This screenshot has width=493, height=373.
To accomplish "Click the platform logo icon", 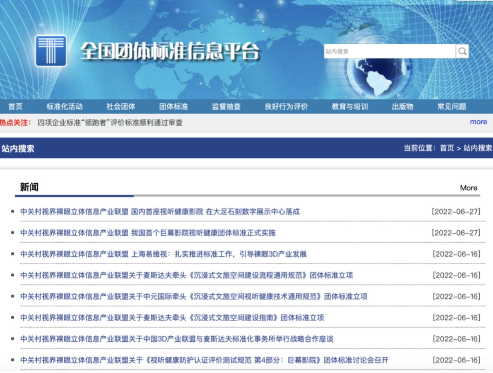I will click(51, 52).
